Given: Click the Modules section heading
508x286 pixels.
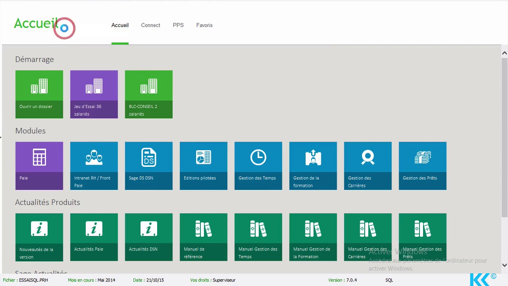Looking at the screenshot, I should 30,131.
